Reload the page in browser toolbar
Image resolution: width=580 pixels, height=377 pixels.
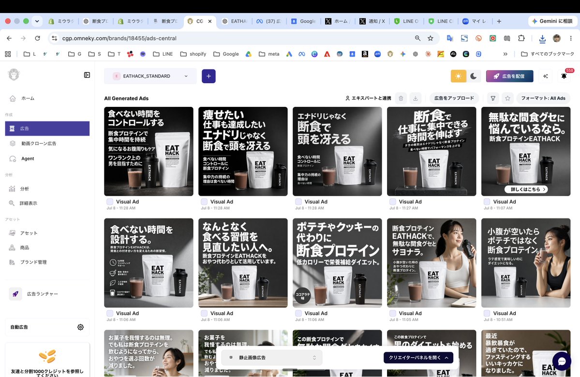point(37,38)
